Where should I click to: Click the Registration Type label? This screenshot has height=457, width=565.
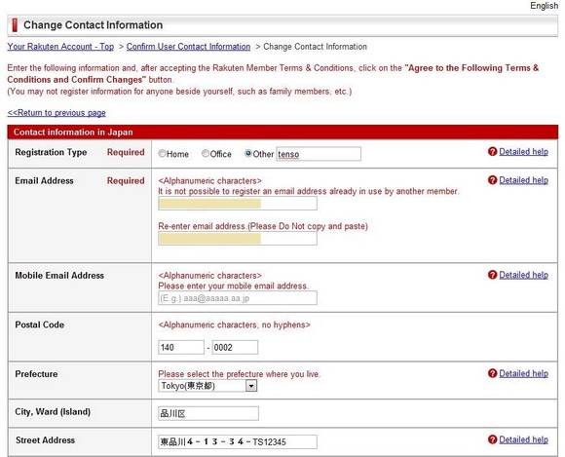pos(51,152)
